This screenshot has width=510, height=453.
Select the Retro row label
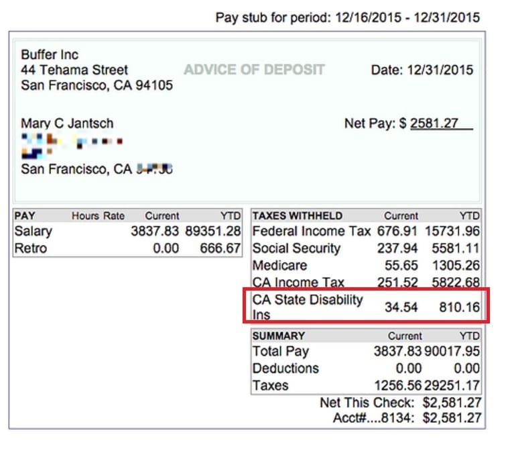click(x=31, y=248)
